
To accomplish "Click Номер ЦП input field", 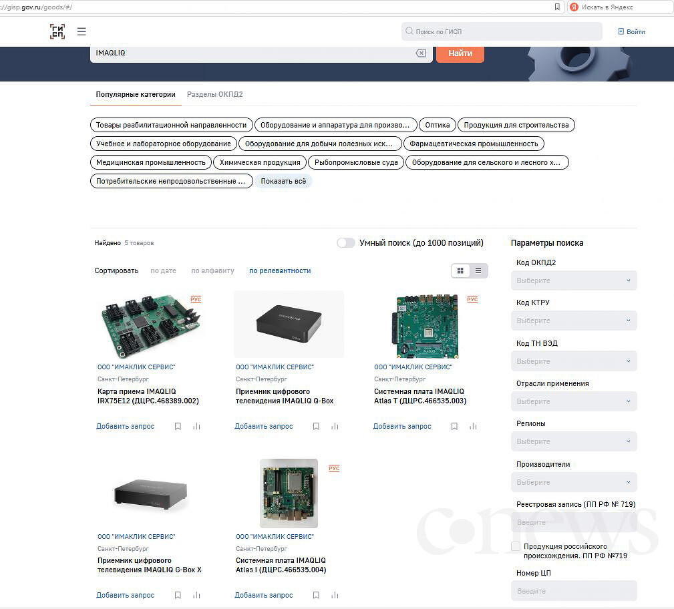I will point(574,591).
